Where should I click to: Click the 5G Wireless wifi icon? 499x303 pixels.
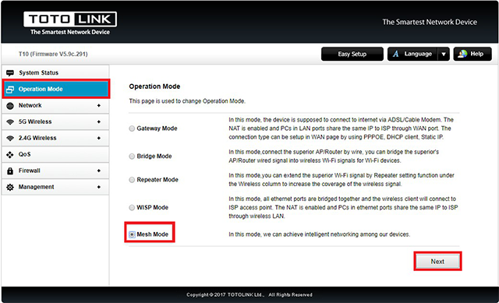coord(10,122)
